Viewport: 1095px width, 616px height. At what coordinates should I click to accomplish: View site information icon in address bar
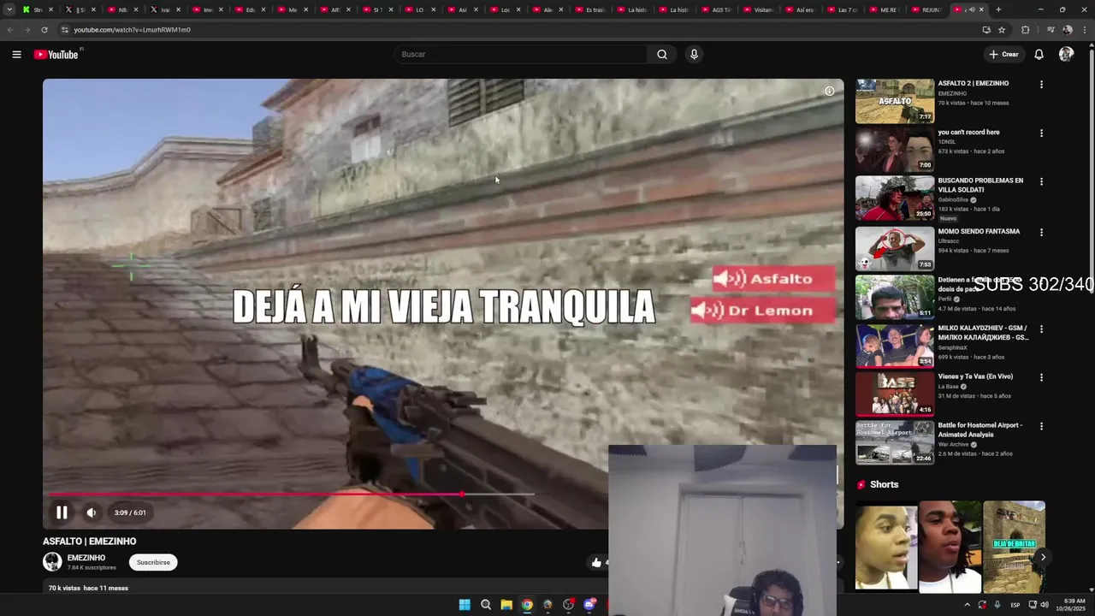(64, 30)
